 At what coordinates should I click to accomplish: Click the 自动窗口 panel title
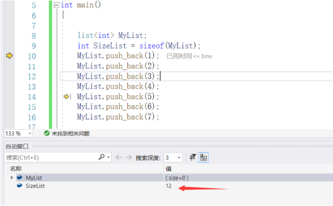pos(17,146)
